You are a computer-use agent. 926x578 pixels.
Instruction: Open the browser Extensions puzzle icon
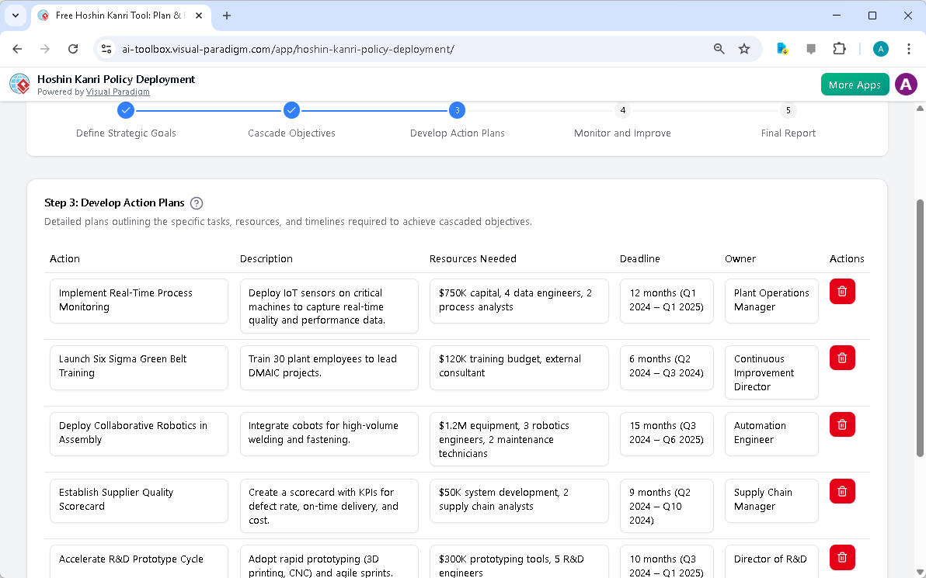point(839,48)
